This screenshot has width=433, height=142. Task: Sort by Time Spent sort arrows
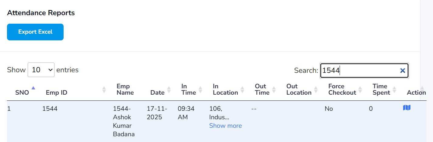pyautogui.click(x=394, y=90)
